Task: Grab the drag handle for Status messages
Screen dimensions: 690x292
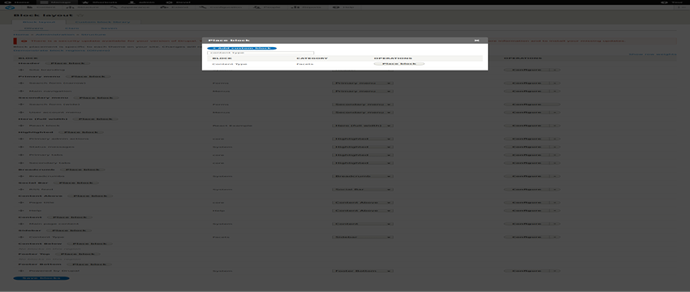Action: point(21,147)
